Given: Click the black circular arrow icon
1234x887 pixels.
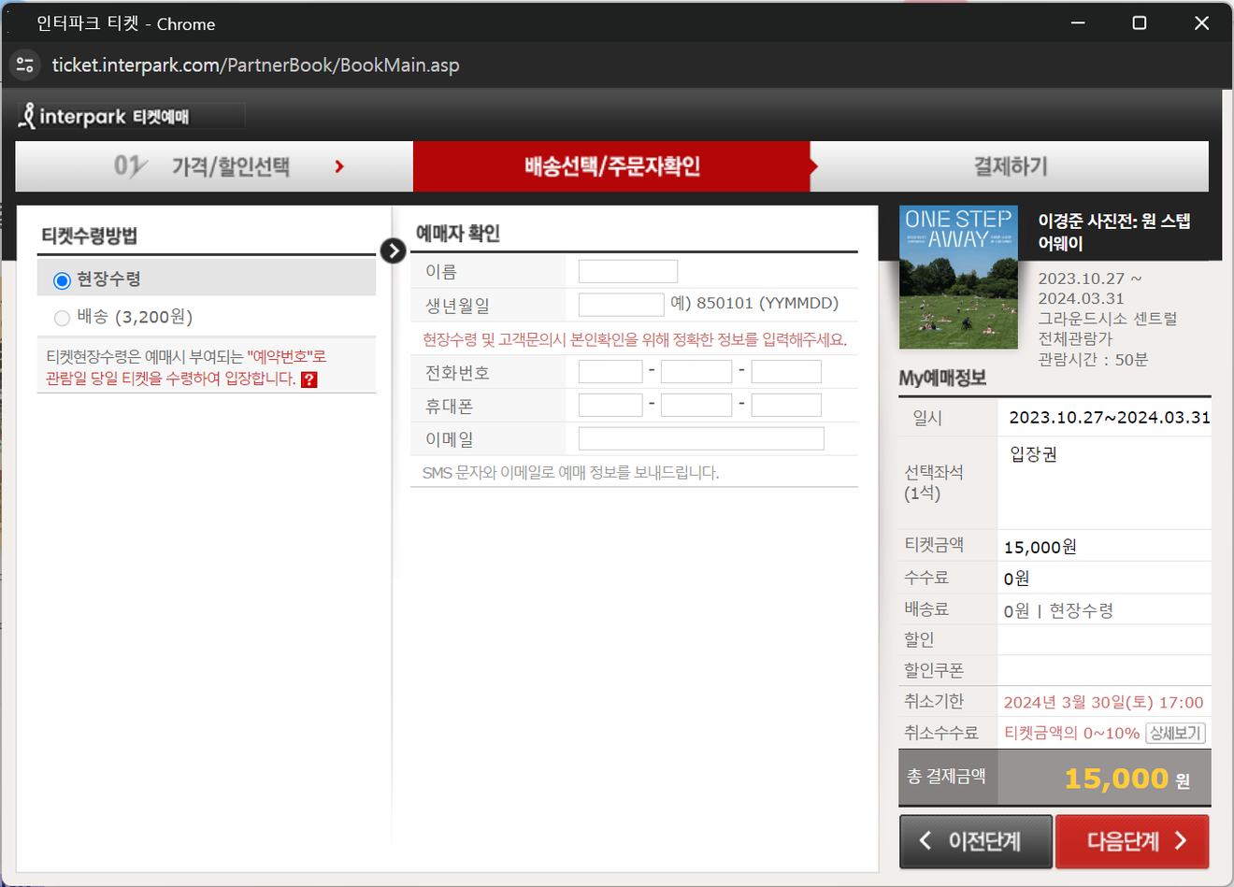Looking at the screenshot, I should coord(393,250).
